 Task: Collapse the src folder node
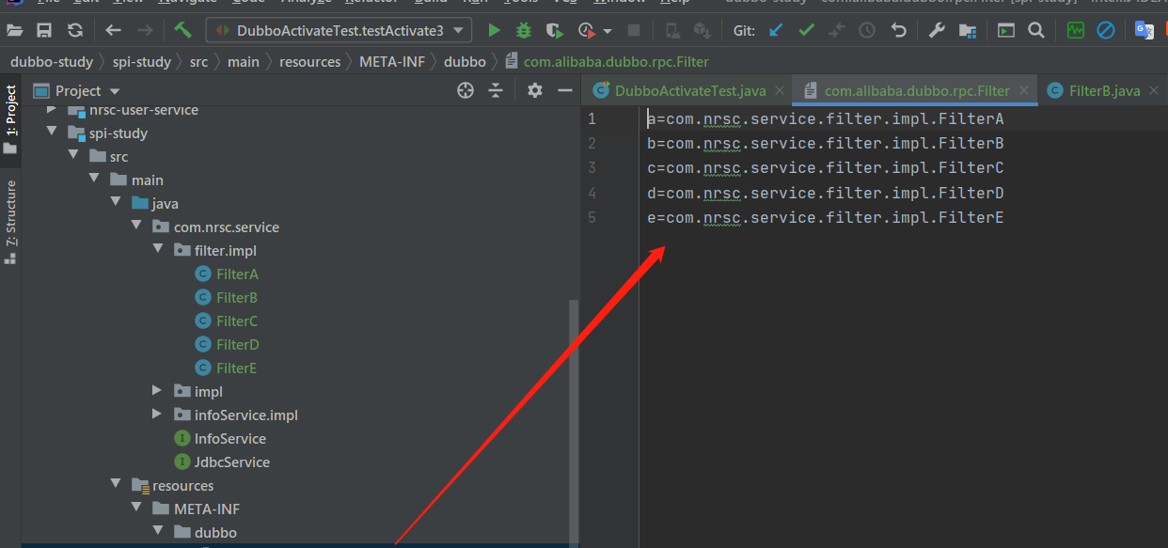coord(73,156)
